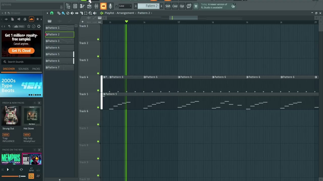Select the Delete tool in playlist
The height and width of the screenshot is (181, 323).
coord(68,13)
